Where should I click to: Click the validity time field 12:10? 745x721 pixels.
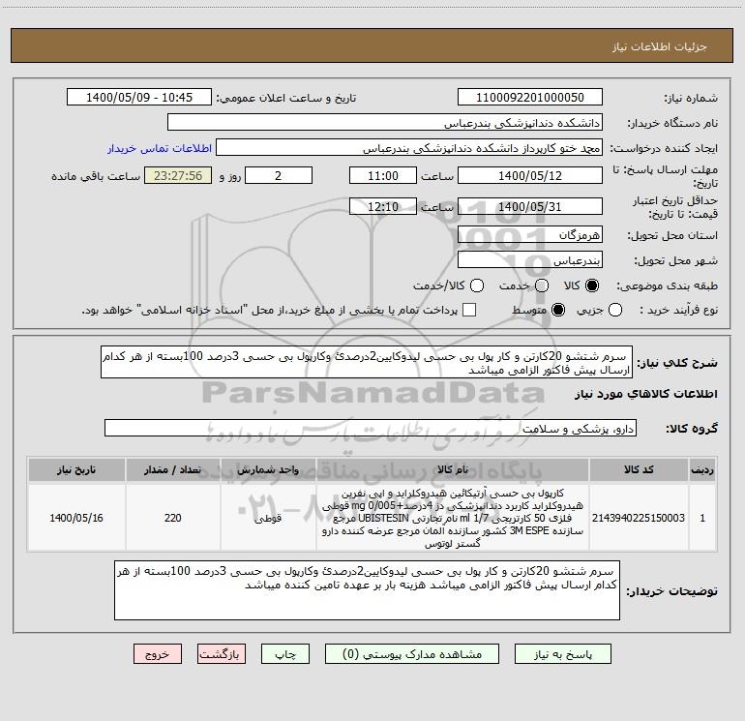pos(383,206)
